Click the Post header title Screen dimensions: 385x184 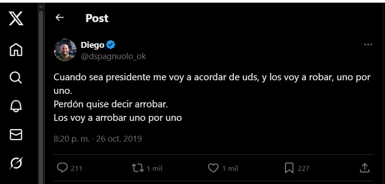[x=97, y=18]
